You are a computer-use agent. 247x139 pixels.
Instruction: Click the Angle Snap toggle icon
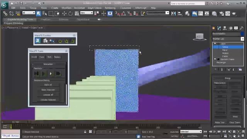[x=123, y=14]
